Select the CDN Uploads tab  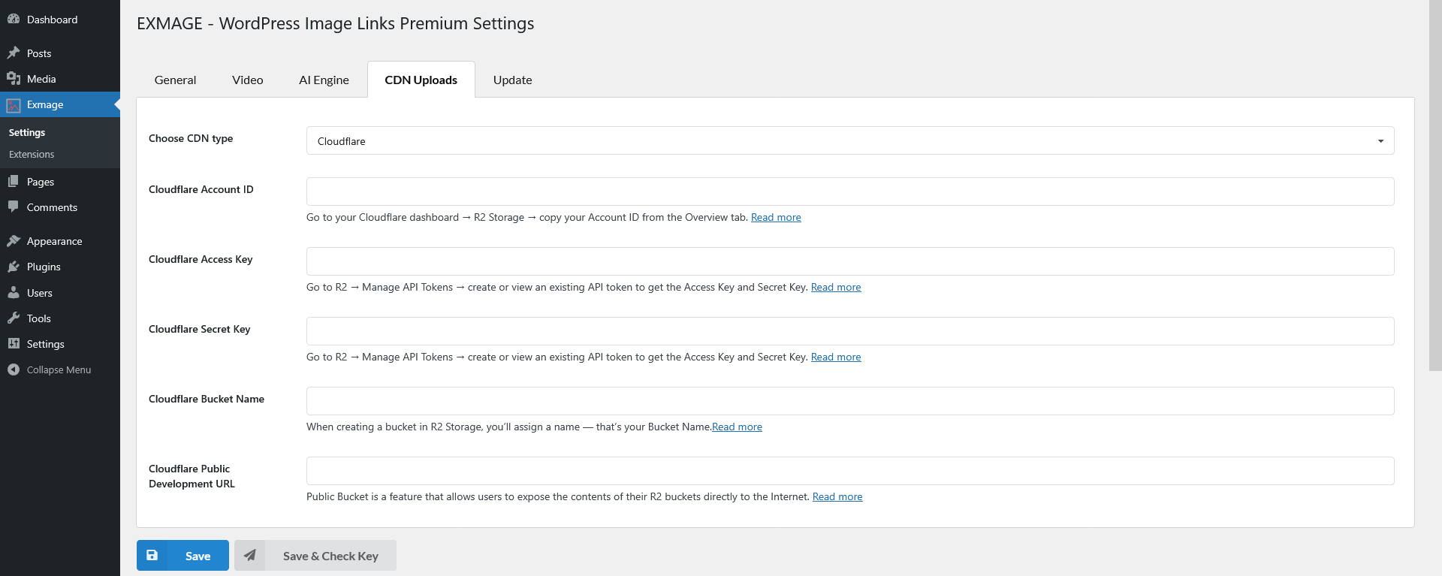pyautogui.click(x=421, y=80)
